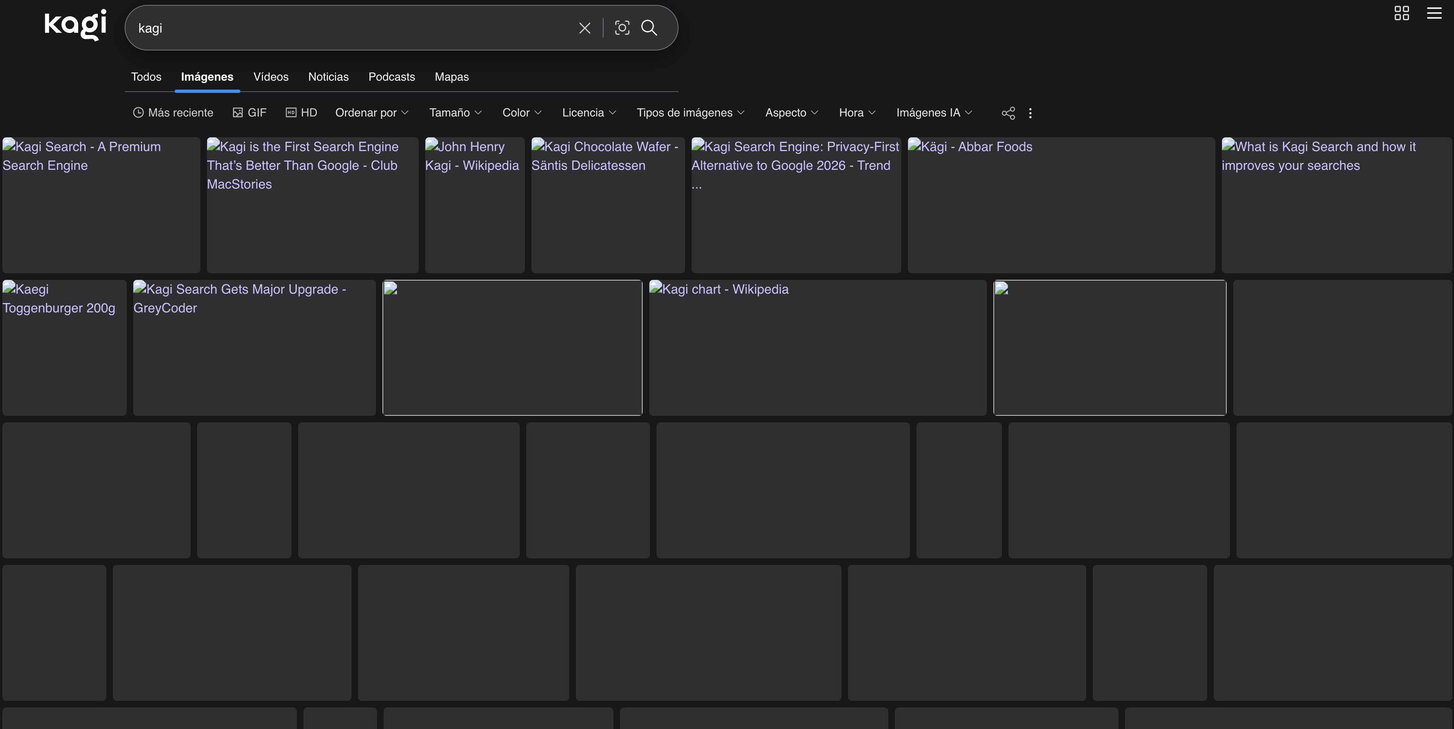The height and width of the screenshot is (729, 1454).
Task: Switch to the Mapas tab
Action: point(452,77)
